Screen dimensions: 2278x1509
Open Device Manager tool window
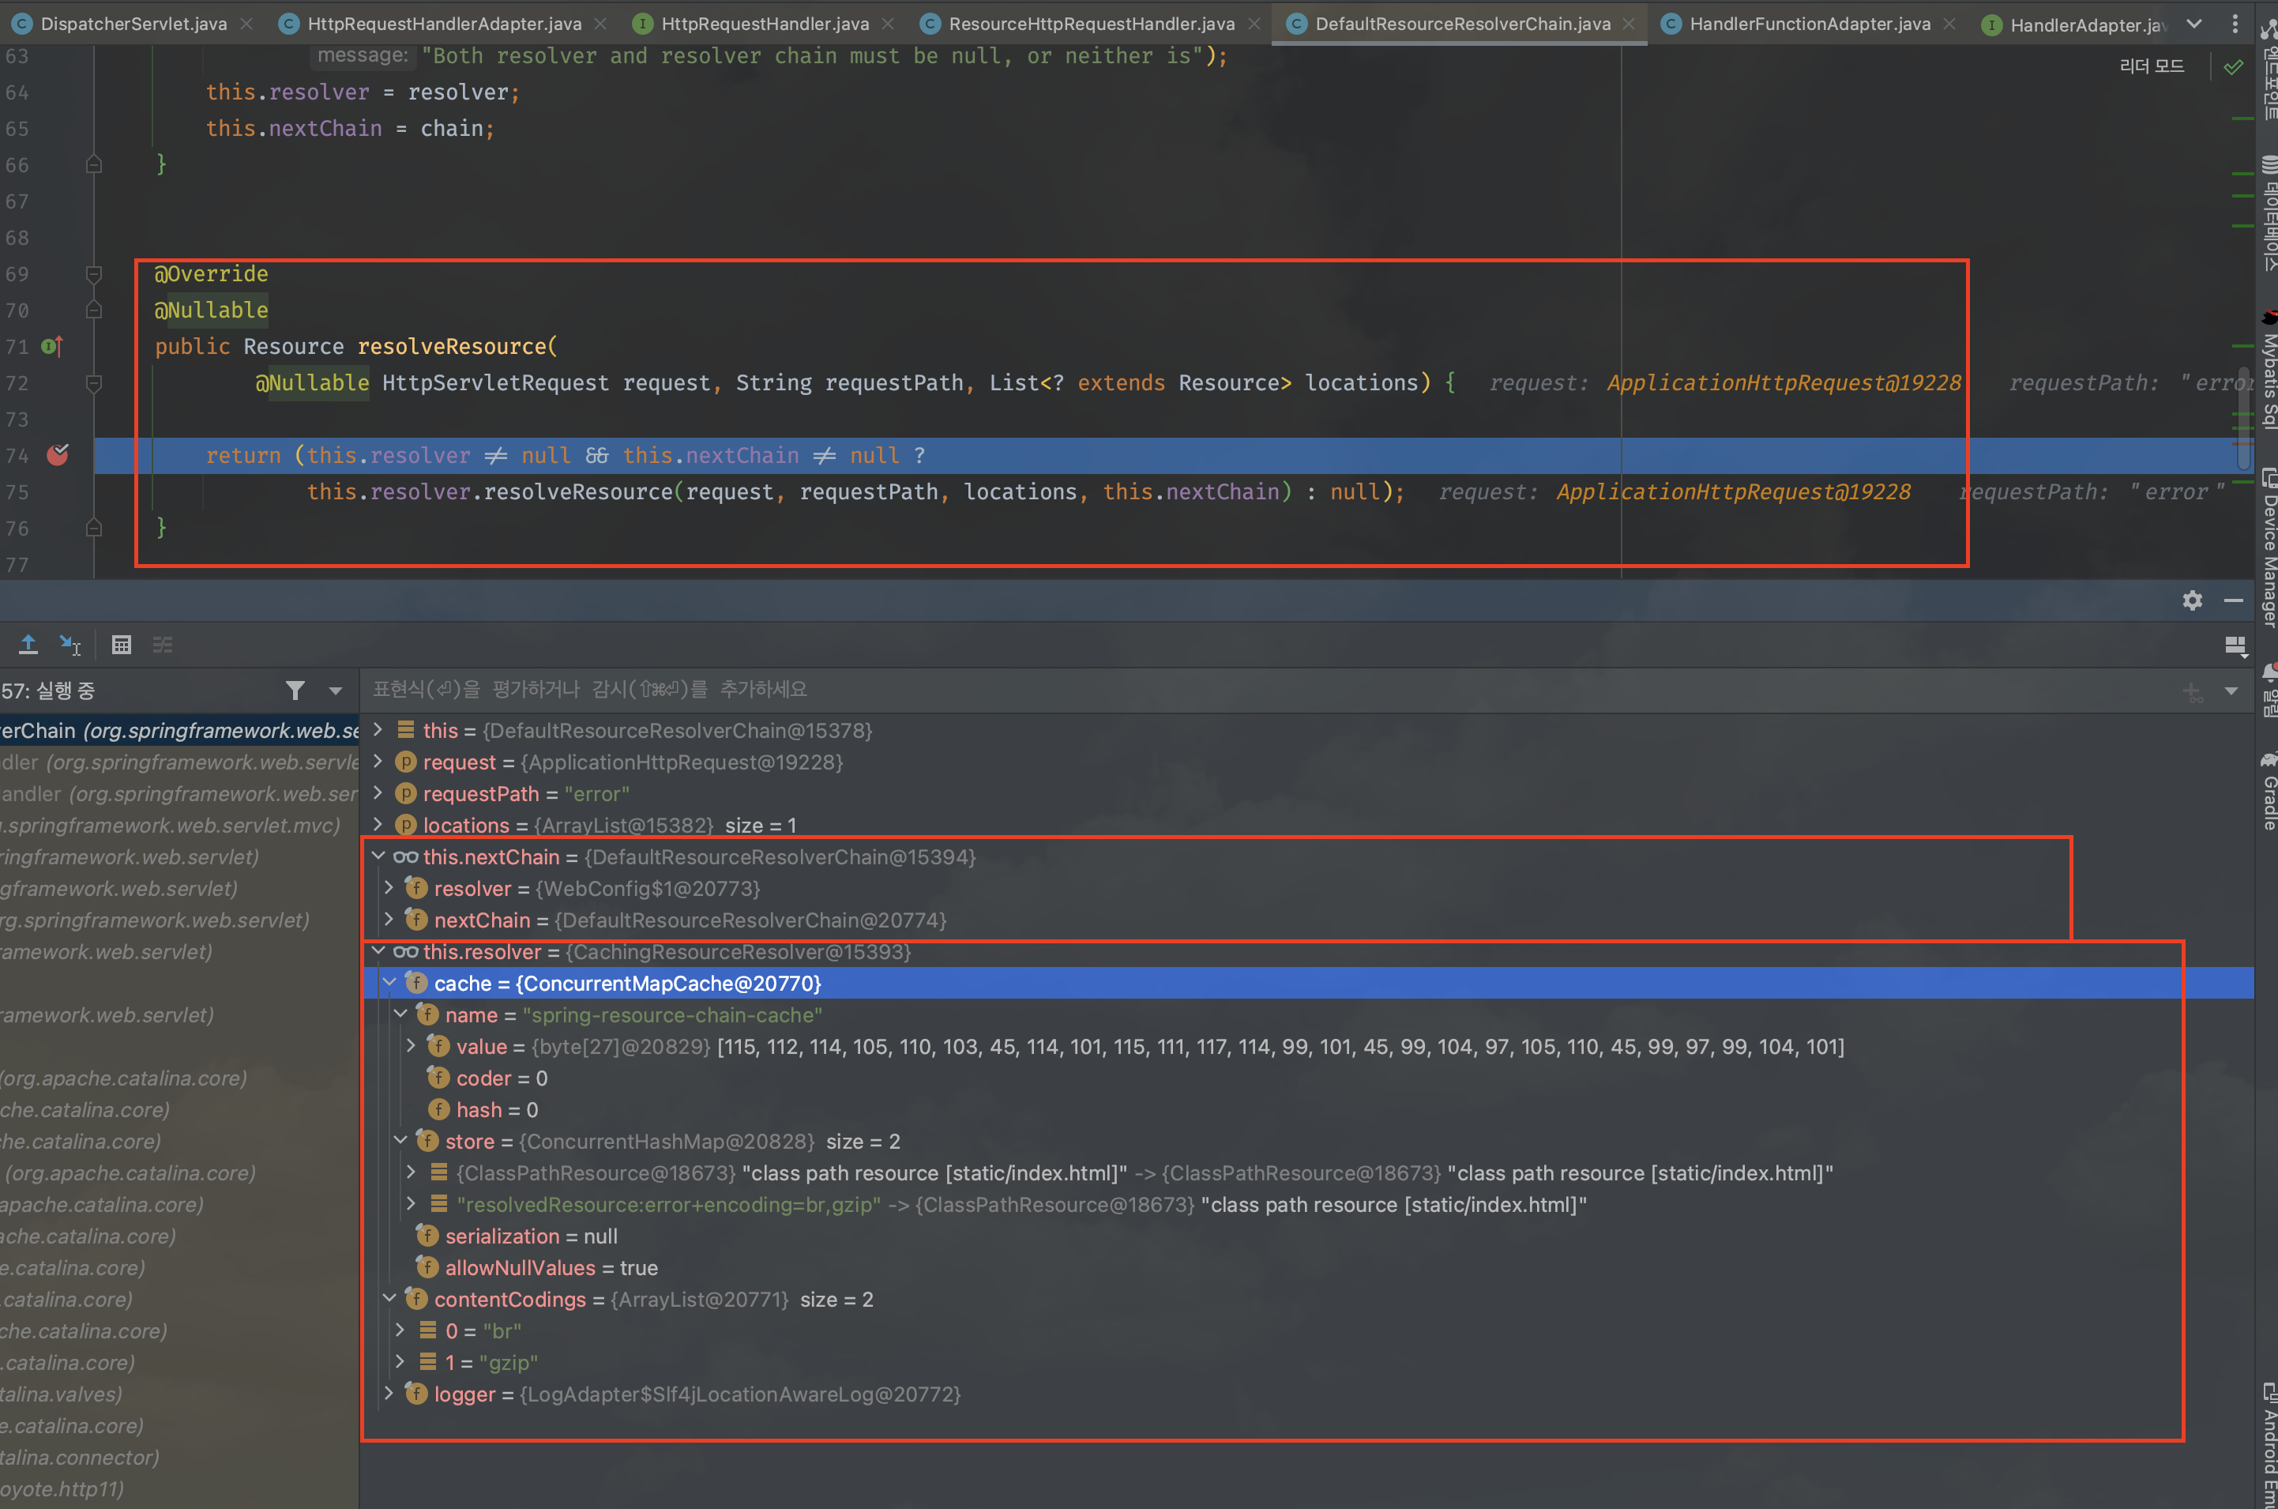point(2269,547)
